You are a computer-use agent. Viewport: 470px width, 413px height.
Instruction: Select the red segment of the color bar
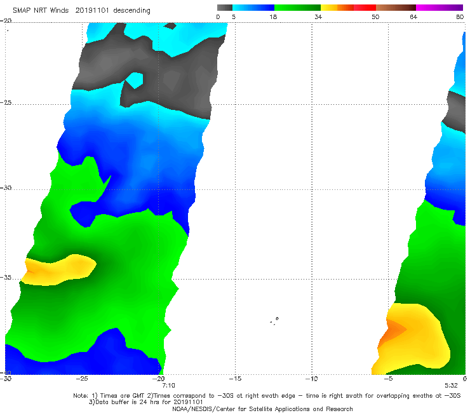click(365, 8)
